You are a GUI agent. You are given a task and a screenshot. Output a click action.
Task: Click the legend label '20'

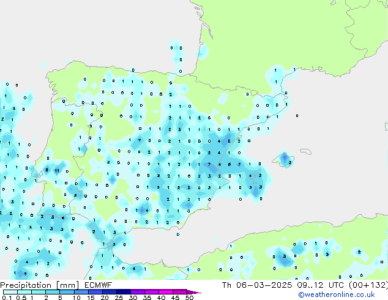click(105, 298)
